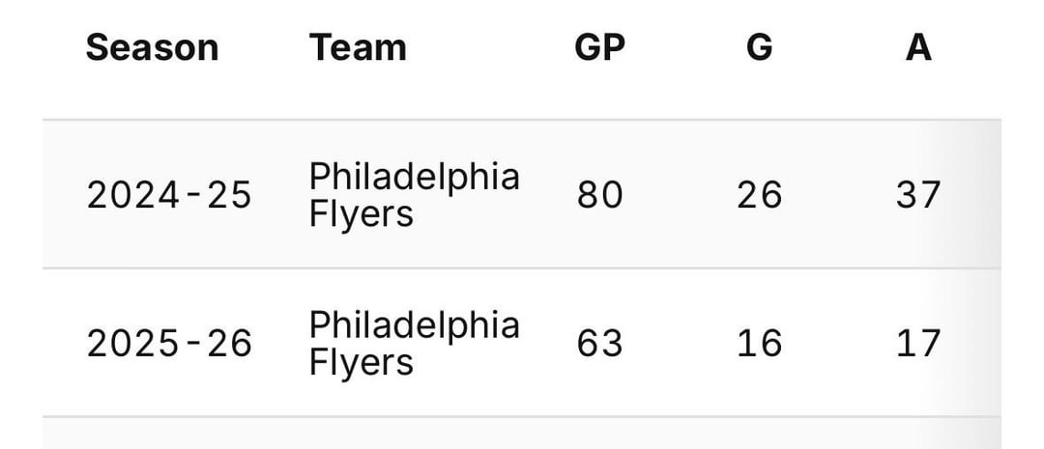This screenshot has width=1044, height=449.
Task: Click the empty header space between Team and GP
Action: [x=490, y=47]
